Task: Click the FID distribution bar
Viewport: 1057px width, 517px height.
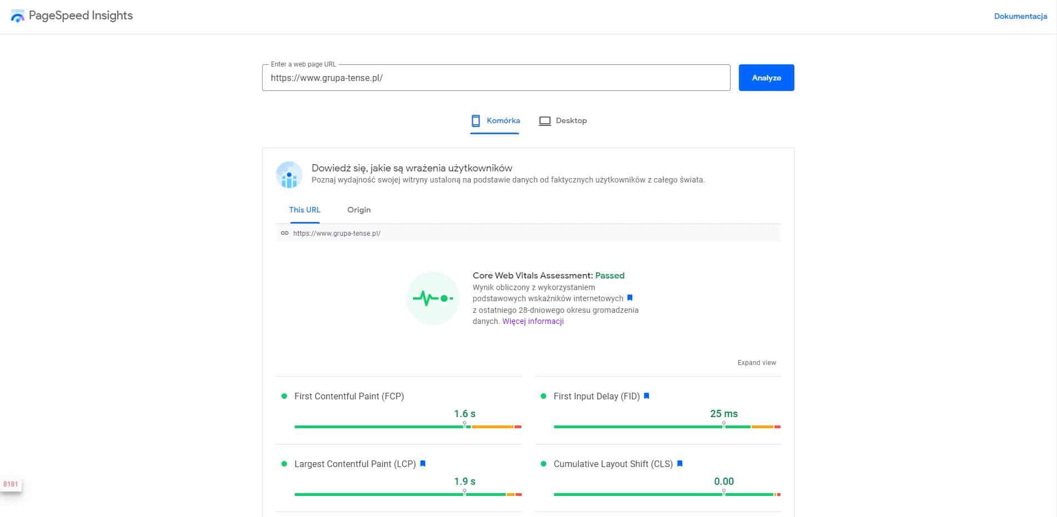Action: [x=667, y=427]
